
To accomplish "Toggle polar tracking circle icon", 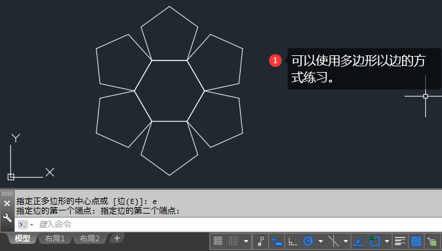I will click(x=308, y=241).
